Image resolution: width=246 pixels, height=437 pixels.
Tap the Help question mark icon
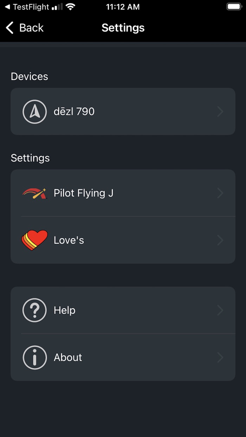click(34, 310)
